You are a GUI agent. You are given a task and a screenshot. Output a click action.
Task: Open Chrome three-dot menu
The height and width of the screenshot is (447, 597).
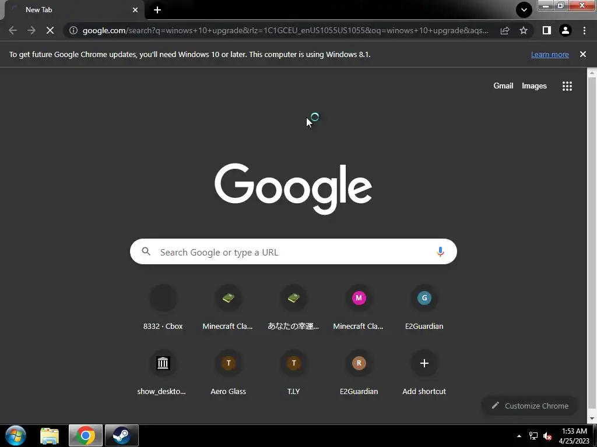[584, 30]
